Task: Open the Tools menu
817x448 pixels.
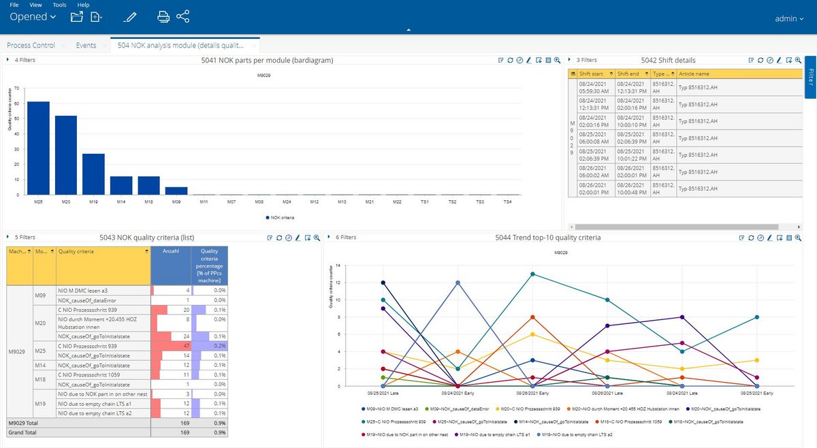Action: click(59, 5)
